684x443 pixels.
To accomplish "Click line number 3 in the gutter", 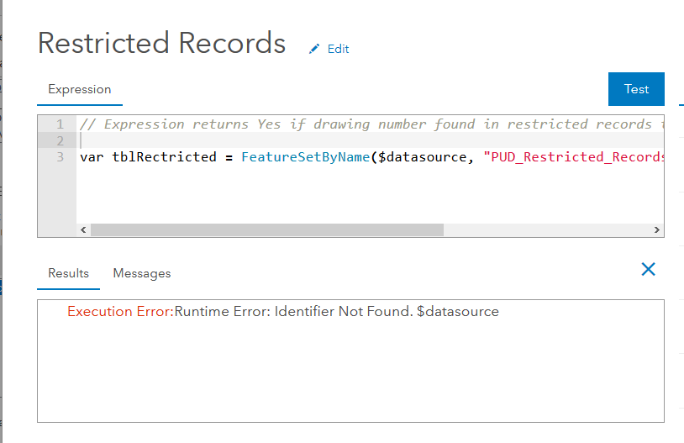I will pos(60,157).
